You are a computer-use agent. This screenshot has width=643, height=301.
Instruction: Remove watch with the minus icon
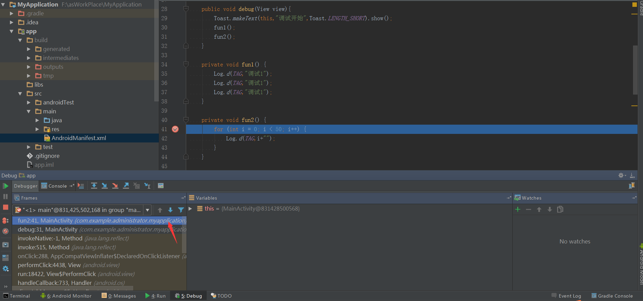click(528, 209)
